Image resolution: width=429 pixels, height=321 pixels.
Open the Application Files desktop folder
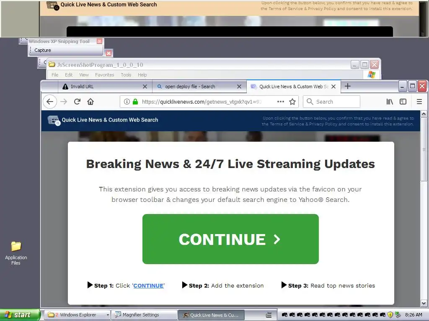click(x=16, y=253)
